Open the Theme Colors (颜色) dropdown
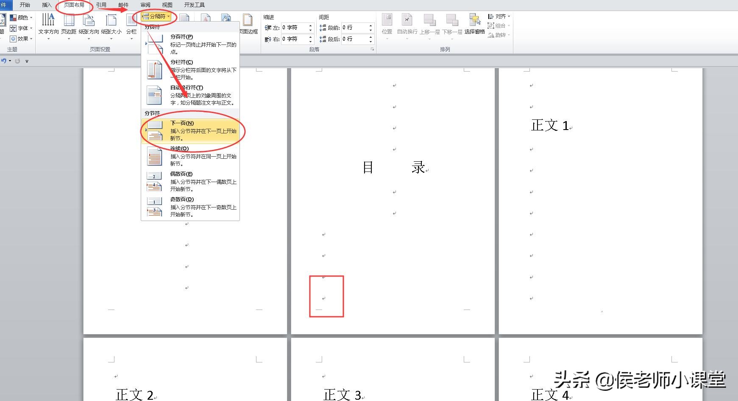 21,17
